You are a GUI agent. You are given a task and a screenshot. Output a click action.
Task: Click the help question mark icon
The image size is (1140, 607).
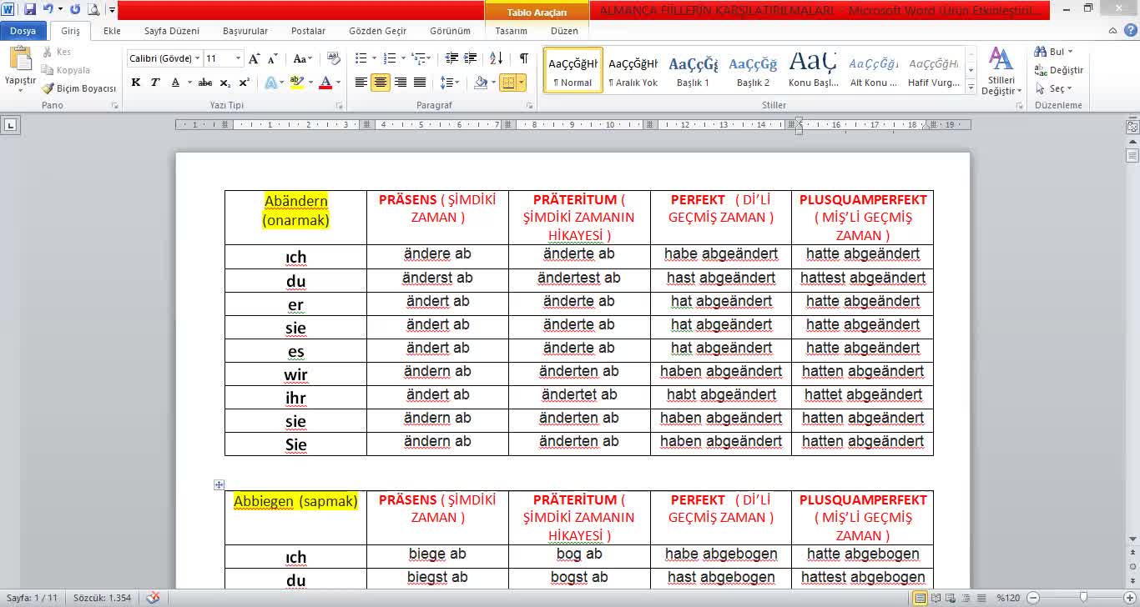pos(1130,31)
